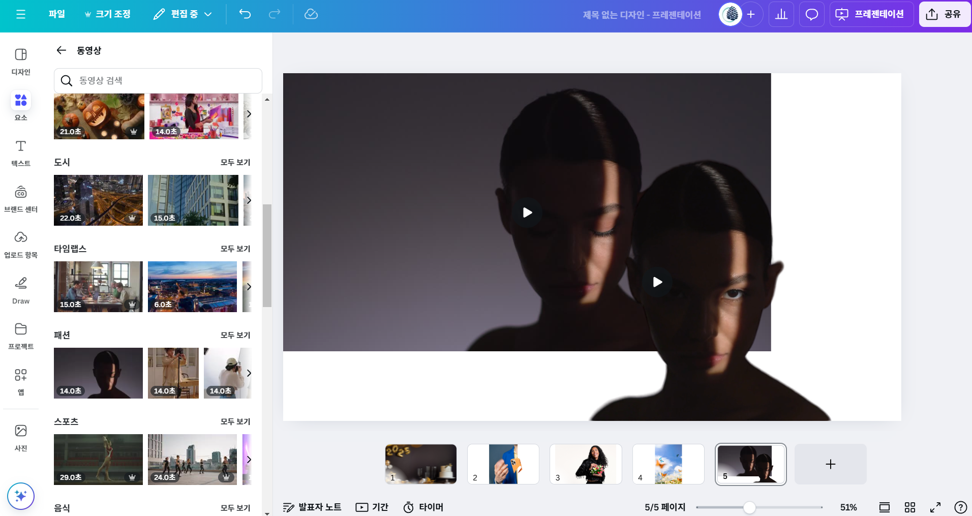972x516 pixels.
Task: View all 도시 videos with 모두 보기
Action: 235,162
